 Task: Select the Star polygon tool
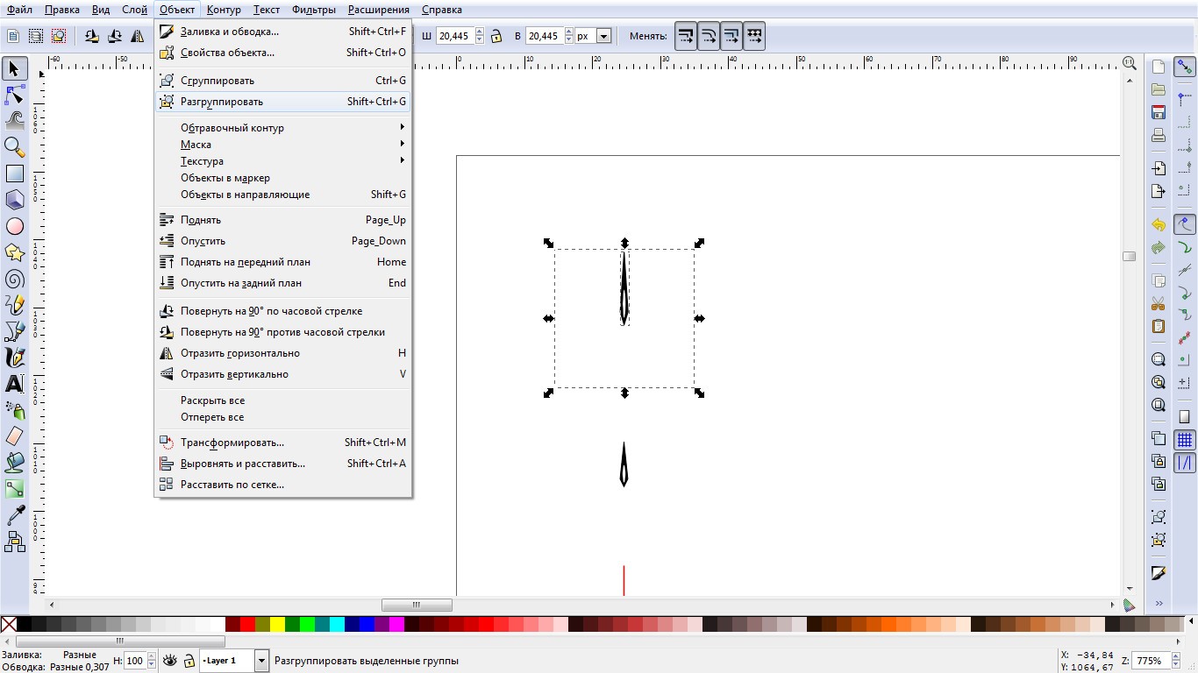14,252
